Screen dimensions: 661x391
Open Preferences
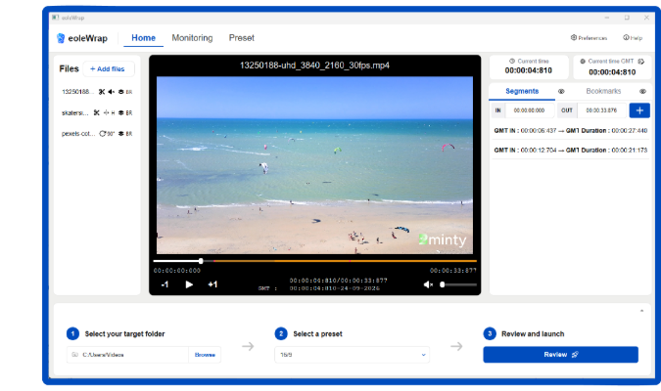pos(589,38)
